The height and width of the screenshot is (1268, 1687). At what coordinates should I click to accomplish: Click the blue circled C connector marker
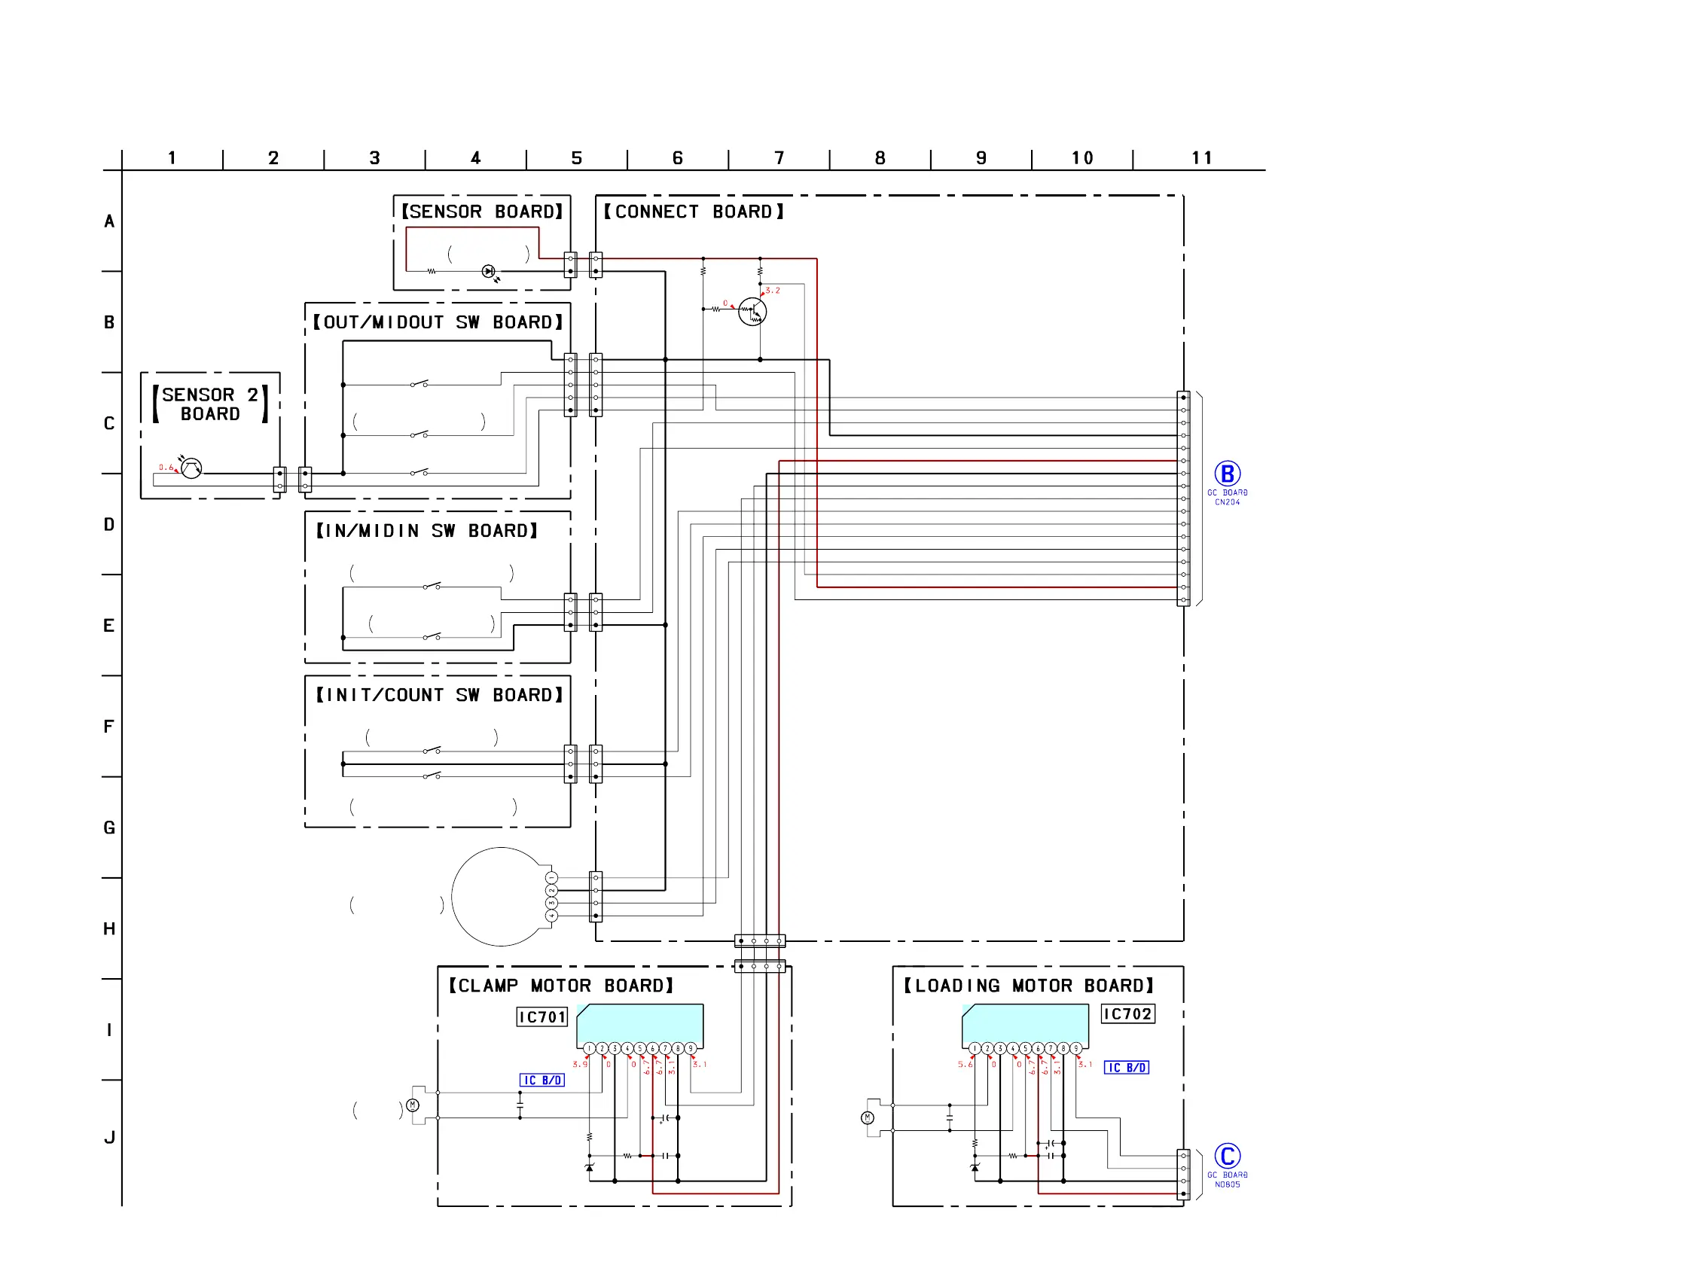pyautogui.click(x=1226, y=1157)
